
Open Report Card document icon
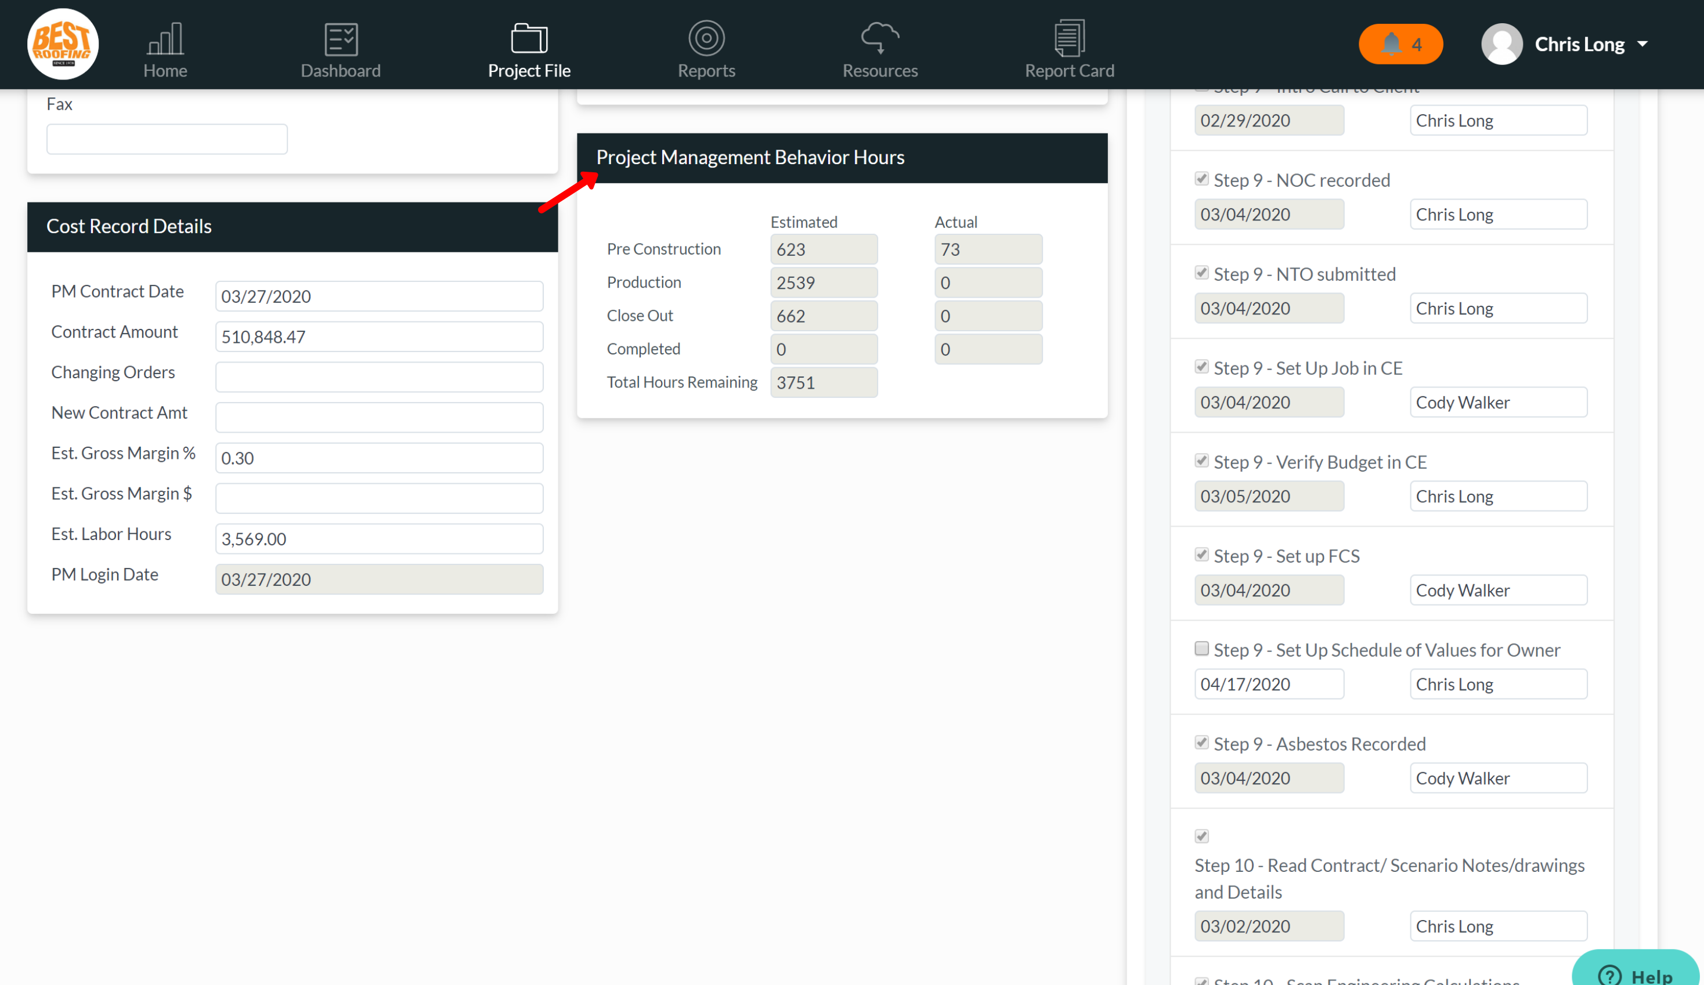click(1069, 38)
